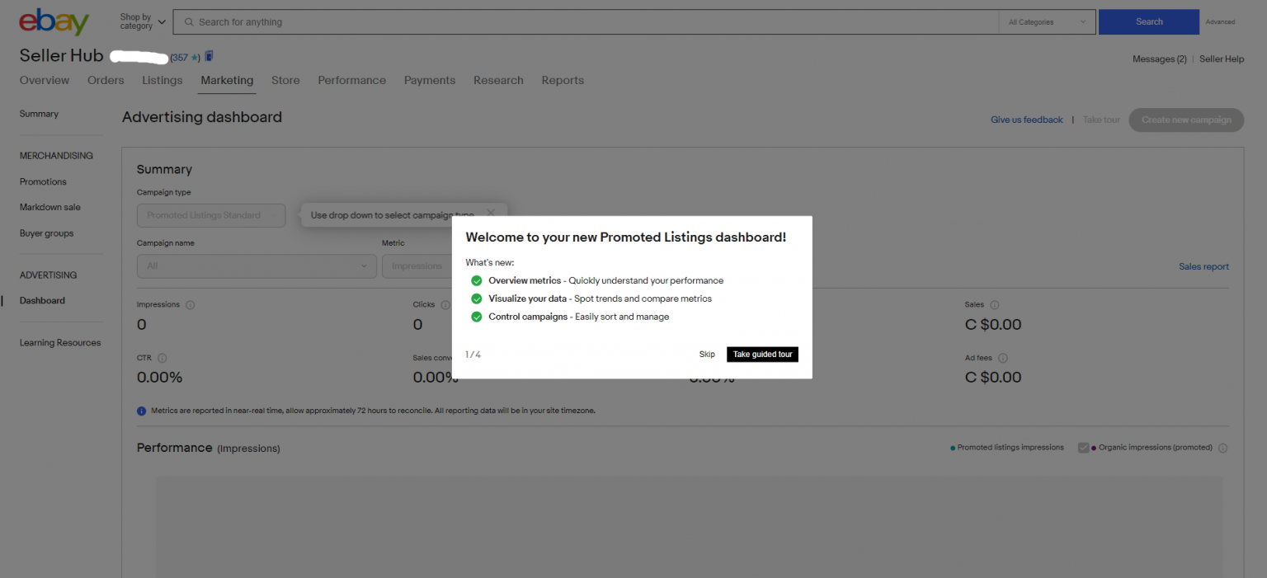Open the Advanced search link
The image size is (1267, 578).
click(x=1220, y=22)
